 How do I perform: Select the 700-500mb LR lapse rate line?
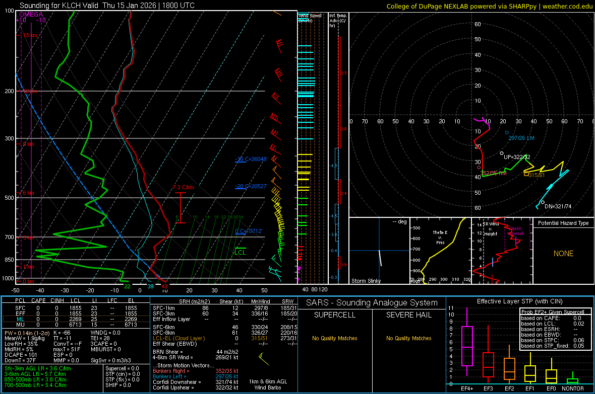click(35, 385)
